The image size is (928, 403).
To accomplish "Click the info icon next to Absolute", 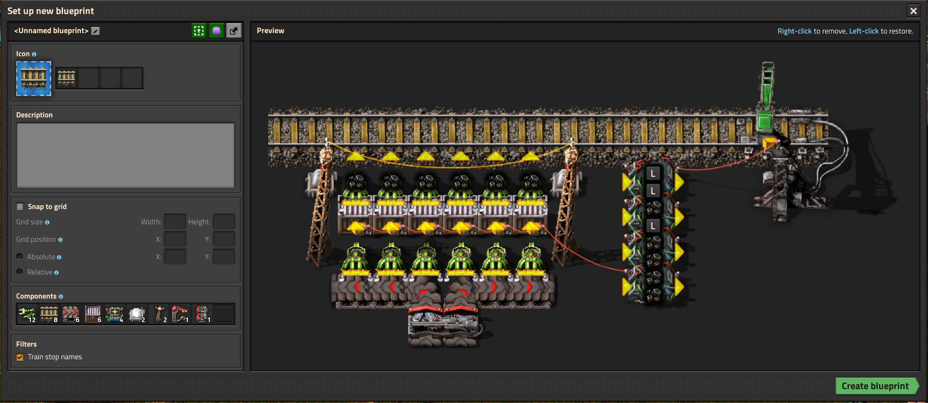I will click(x=59, y=257).
